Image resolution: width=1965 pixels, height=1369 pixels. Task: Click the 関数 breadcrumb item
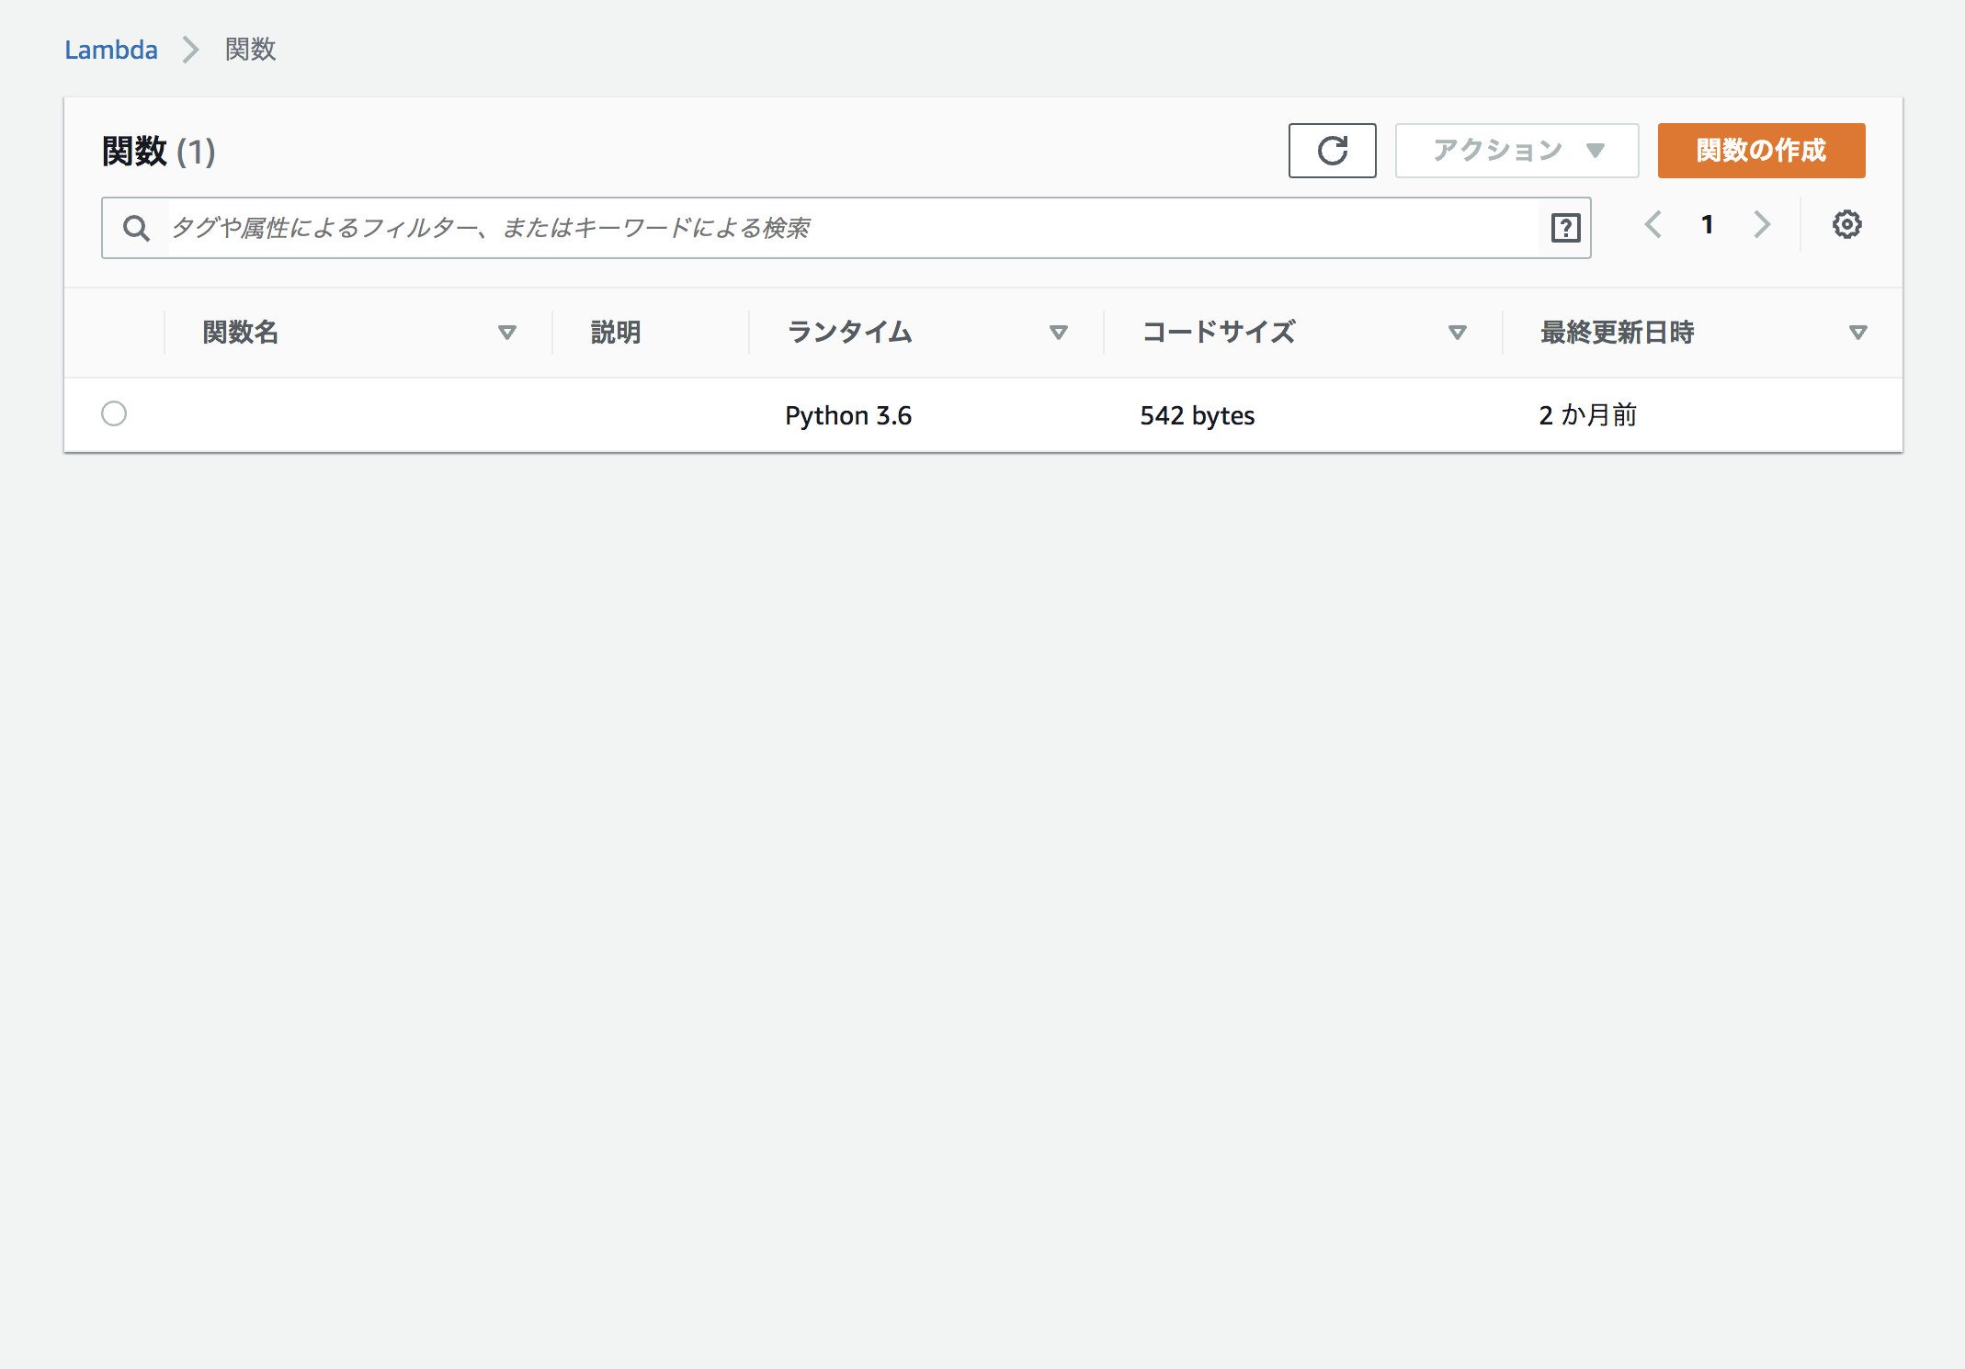(x=247, y=50)
